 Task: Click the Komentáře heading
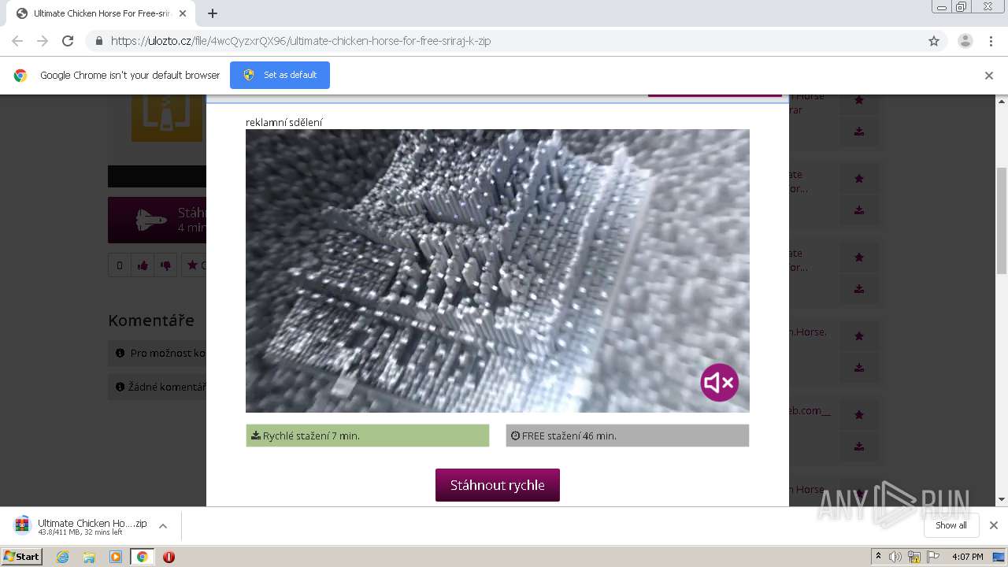pyautogui.click(x=151, y=321)
